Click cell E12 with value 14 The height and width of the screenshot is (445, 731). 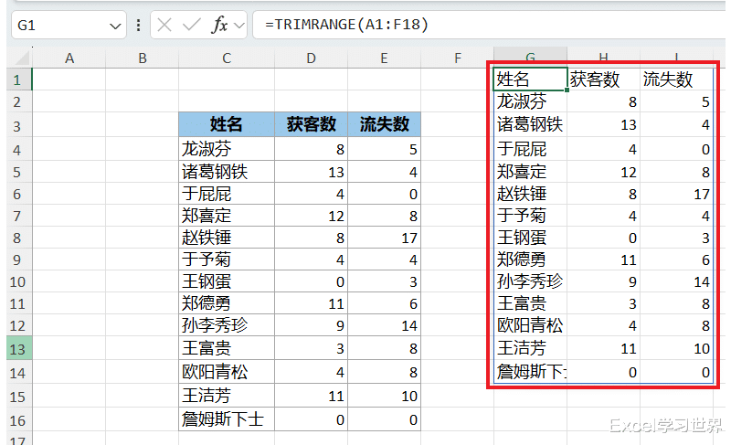pos(384,325)
